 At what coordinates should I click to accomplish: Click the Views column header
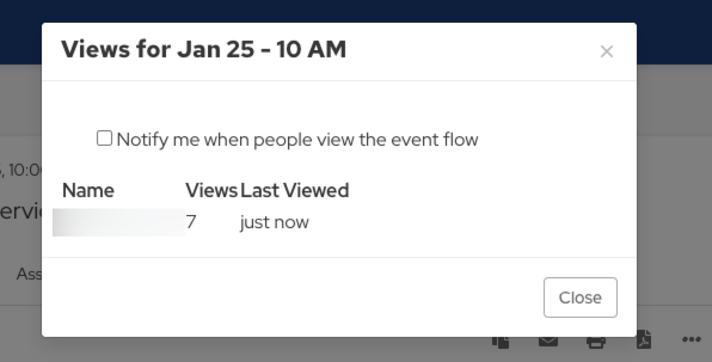tap(211, 191)
